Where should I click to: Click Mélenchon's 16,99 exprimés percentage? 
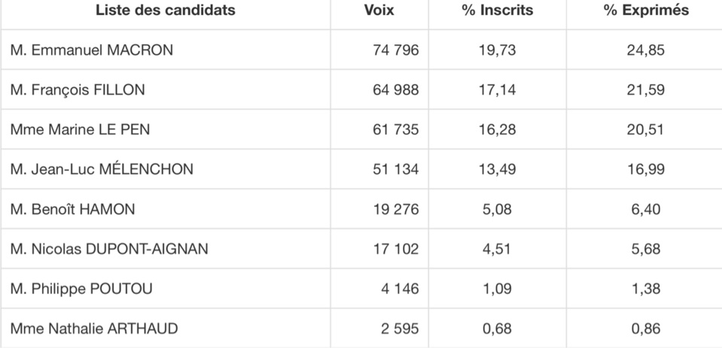point(645,170)
